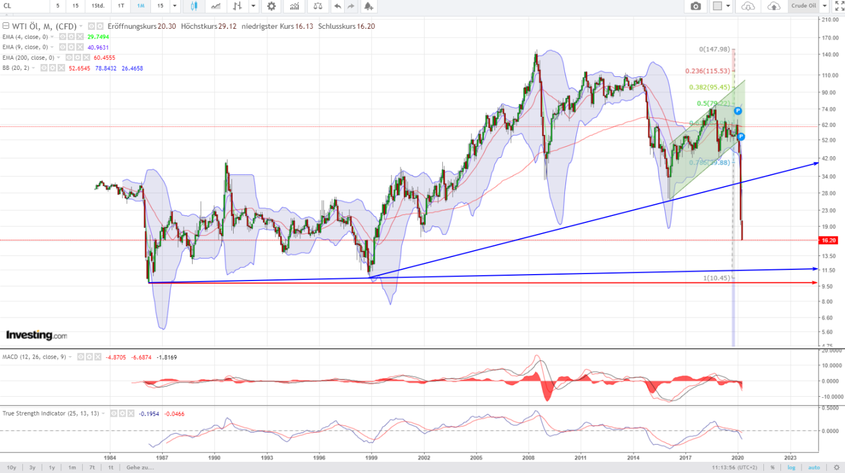Open settings for the EMA (4, close, 0) indicator
The height and width of the screenshot is (473, 845).
(71, 36)
